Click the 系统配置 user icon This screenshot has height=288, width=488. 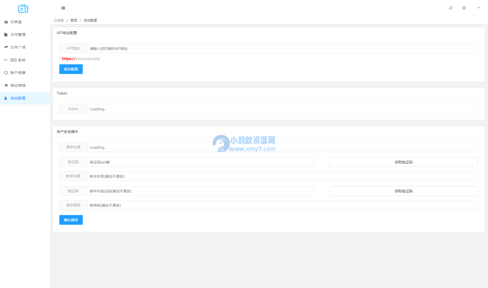coord(6,98)
